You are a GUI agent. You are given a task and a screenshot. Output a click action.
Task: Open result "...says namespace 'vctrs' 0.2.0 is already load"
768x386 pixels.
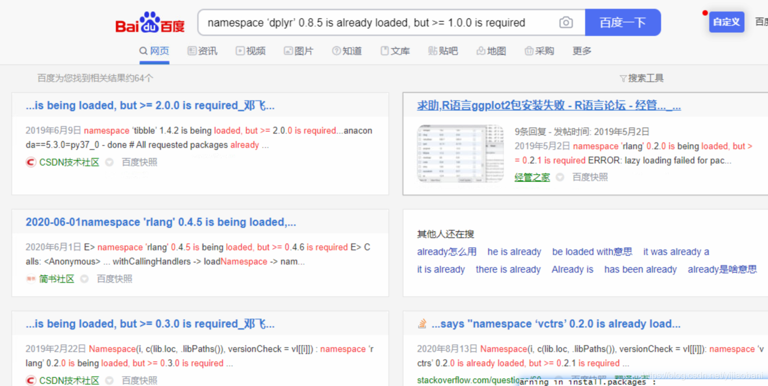click(x=556, y=324)
